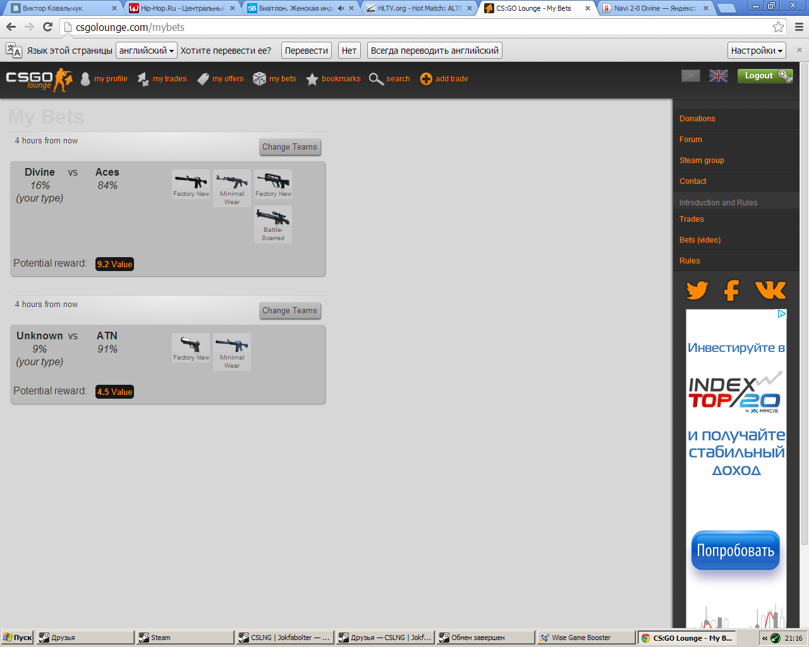
Task: Click the my trades arrows icon
Action: tap(143, 79)
